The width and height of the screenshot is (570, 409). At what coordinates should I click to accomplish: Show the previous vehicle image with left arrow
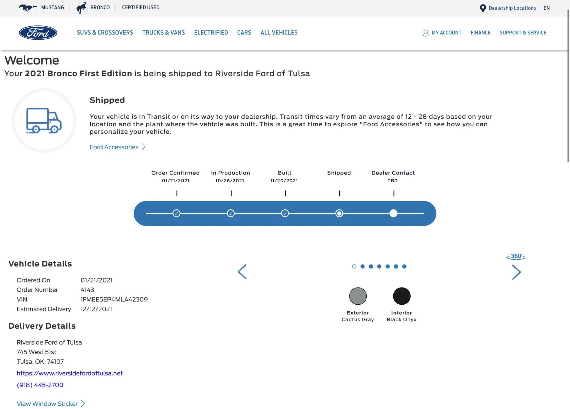[x=242, y=272]
